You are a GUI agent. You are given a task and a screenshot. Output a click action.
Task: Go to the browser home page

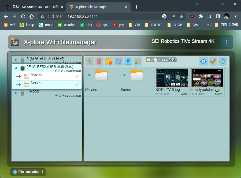(x=32, y=16)
